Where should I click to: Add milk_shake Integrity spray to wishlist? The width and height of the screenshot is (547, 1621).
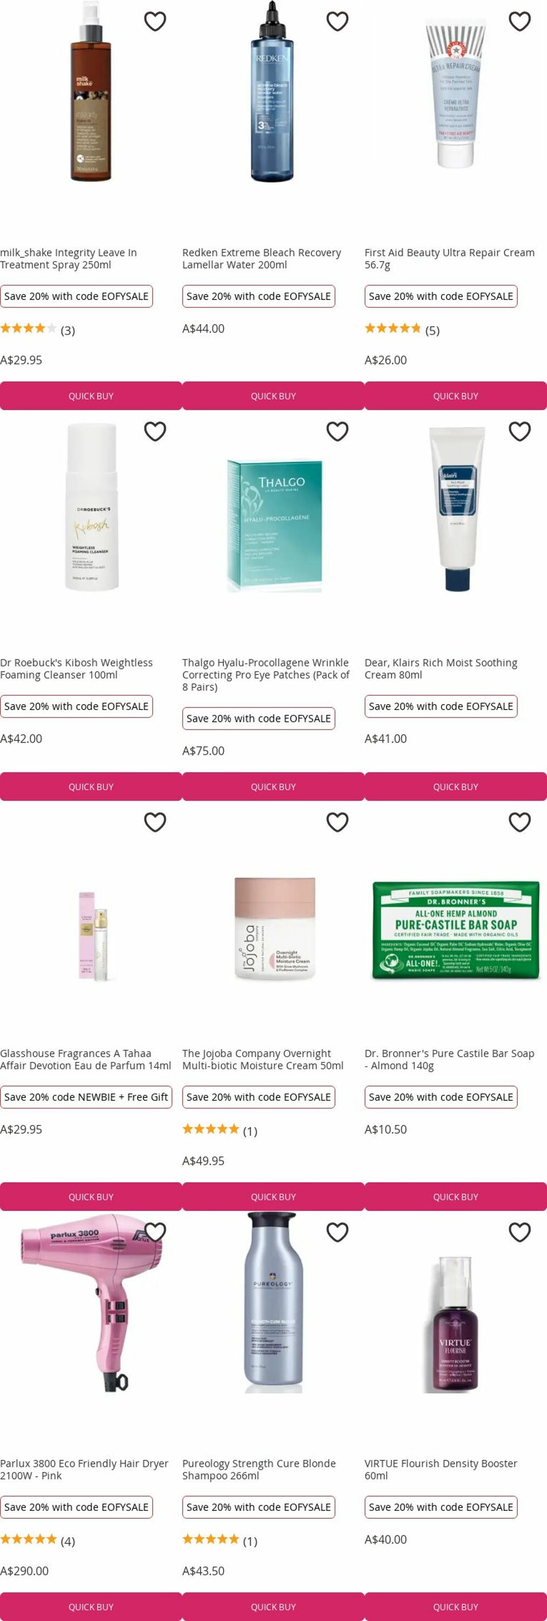click(156, 22)
